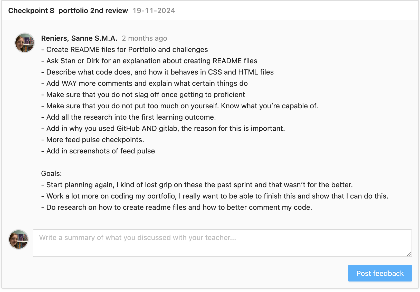Click the avatar next to the summary box
This screenshot has height=292, width=420.
(18, 239)
